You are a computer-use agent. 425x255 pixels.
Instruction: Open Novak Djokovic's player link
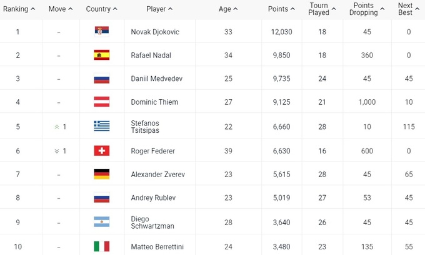coord(155,32)
